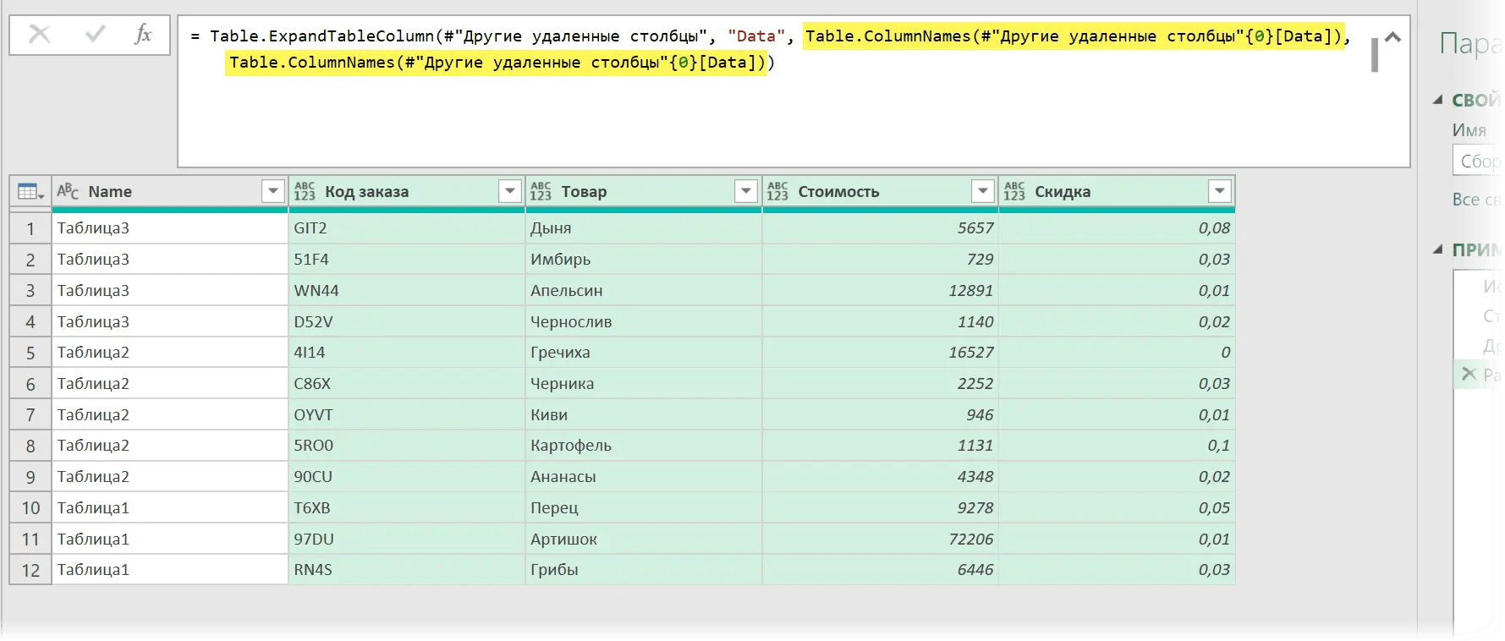
Task: Change data type icon of Скидка column
Action: click(x=1014, y=192)
